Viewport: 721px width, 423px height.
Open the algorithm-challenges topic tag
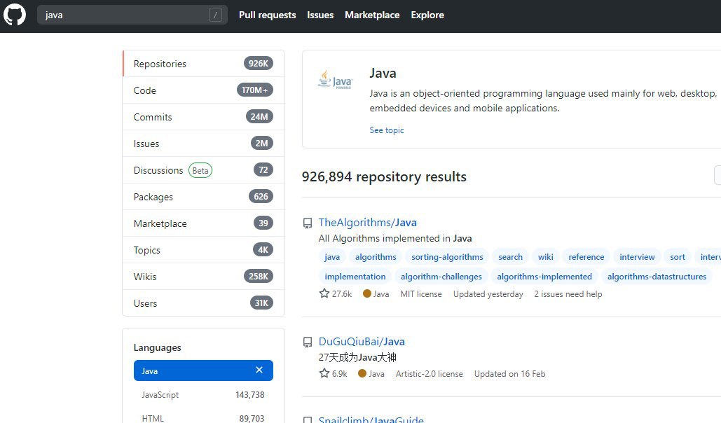pyautogui.click(x=441, y=277)
